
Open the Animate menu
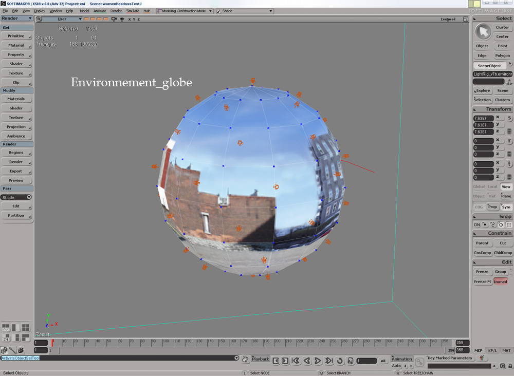100,11
